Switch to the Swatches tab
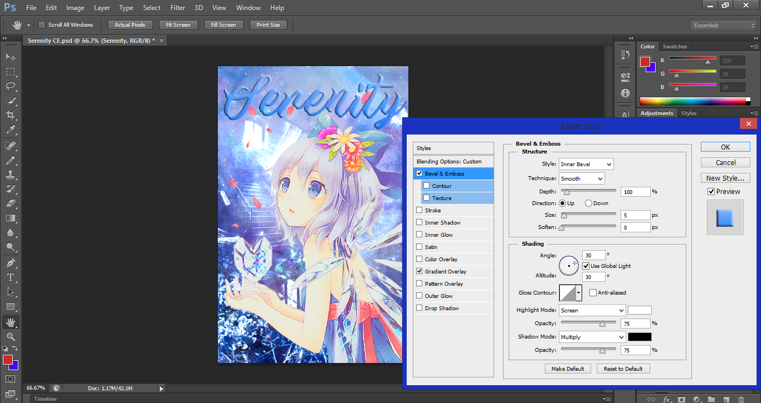Screen dimensions: 761x403 pos(675,47)
